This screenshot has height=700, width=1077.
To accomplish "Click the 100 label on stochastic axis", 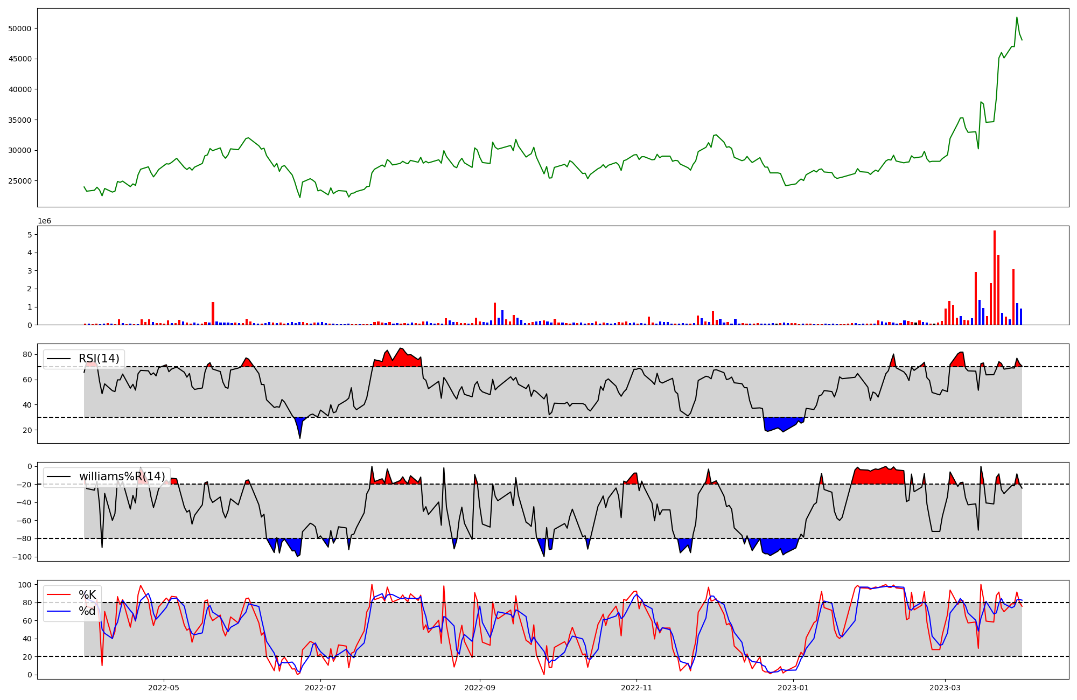I will [x=26, y=585].
